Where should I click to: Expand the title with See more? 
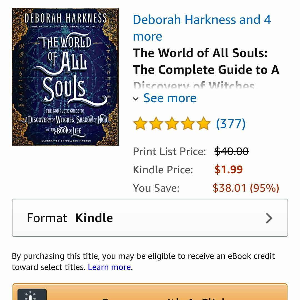click(x=170, y=98)
